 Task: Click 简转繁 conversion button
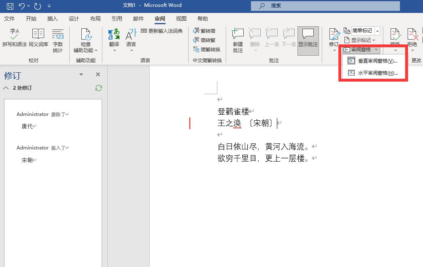(204, 40)
